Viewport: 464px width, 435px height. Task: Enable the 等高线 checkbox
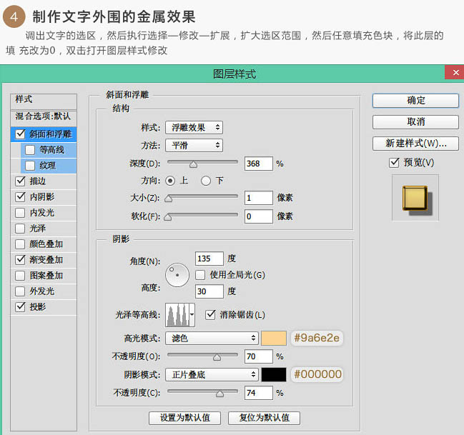tap(30, 149)
